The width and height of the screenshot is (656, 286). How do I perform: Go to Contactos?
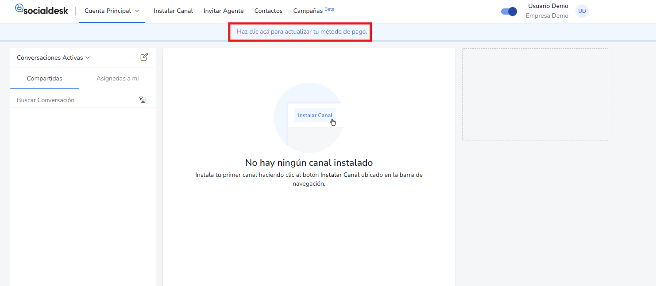pos(268,11)
